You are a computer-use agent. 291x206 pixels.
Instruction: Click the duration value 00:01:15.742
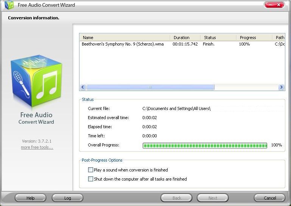(x=185, y=44)
